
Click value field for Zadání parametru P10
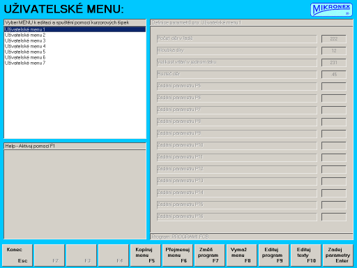[x=334, y=146]
